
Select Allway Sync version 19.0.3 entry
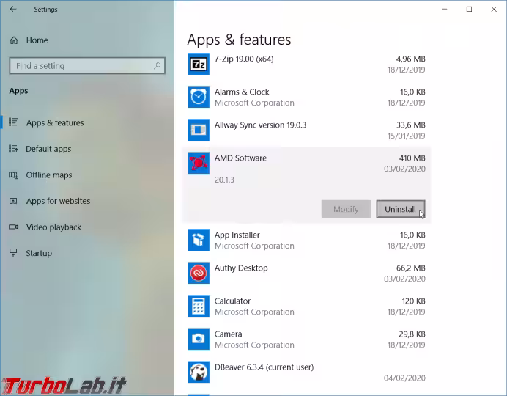tap(260, 125)
